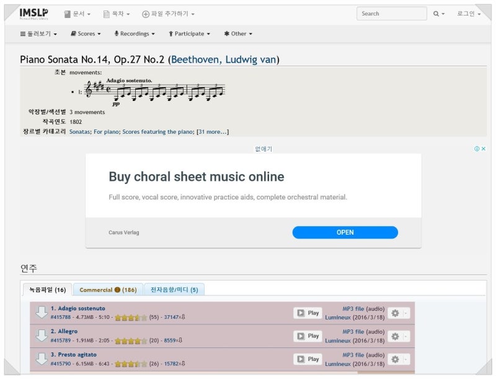Screen dimensions: 496x379
Task: Close the ad with X icon
Action: (x=484, y=149)
